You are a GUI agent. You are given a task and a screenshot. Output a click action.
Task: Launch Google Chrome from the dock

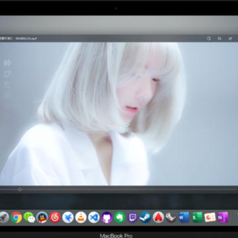coord(17,218)
